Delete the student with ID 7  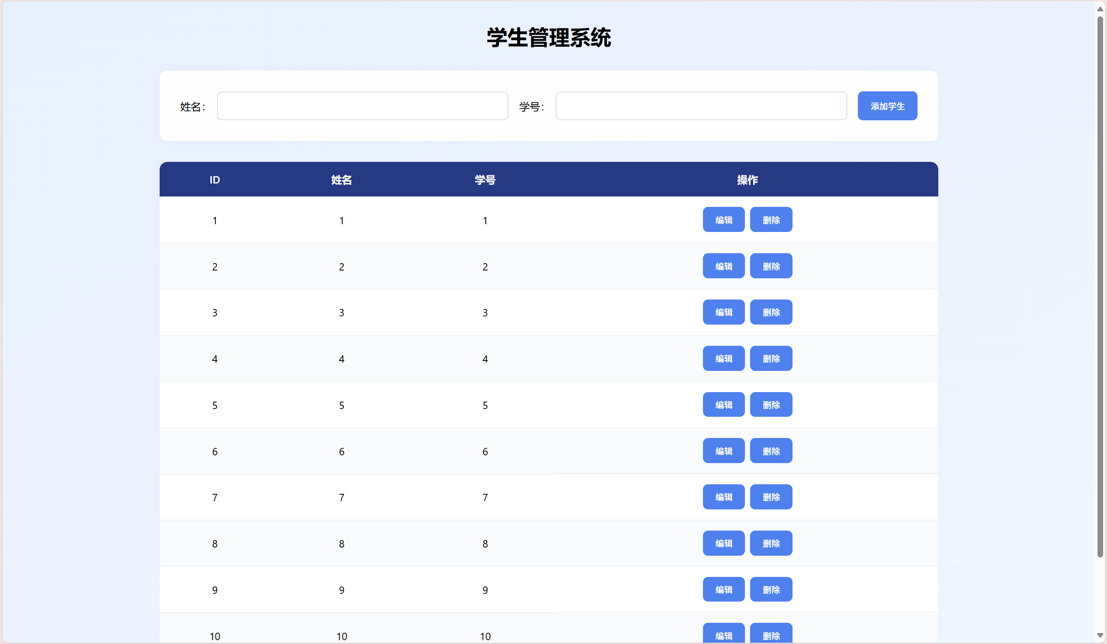pyautogui.click(x=770, y=497)
